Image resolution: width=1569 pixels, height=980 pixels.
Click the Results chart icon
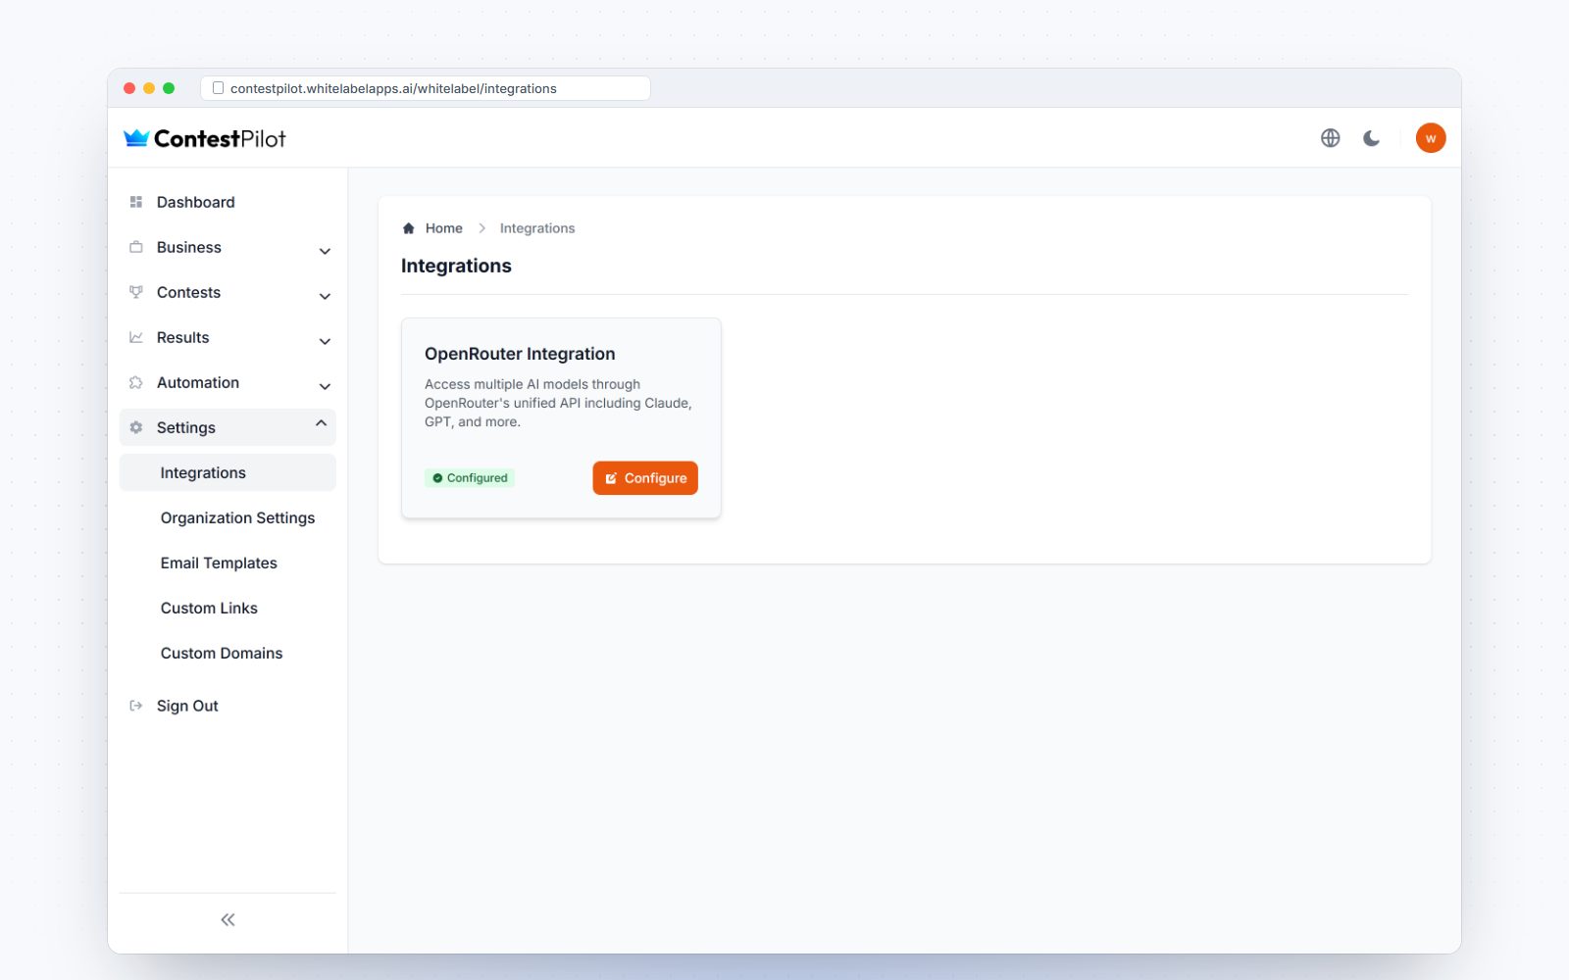pos(136,337)
